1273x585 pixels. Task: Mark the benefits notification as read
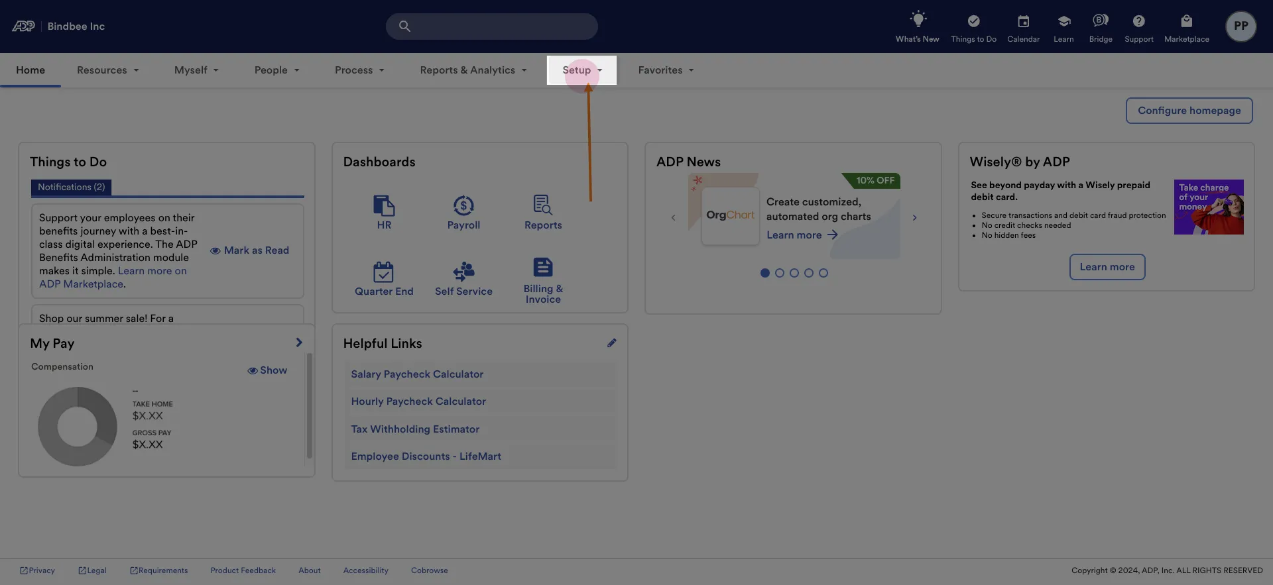pos(249,250)
